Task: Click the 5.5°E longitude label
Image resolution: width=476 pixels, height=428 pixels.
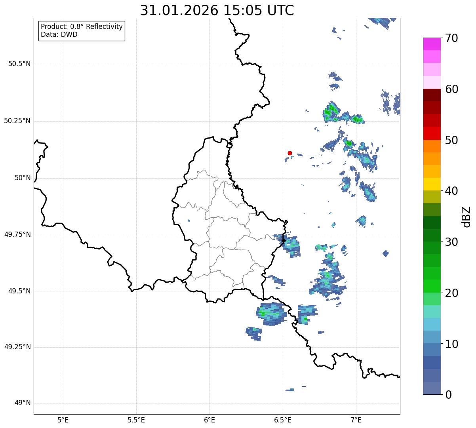Action: click(x=136, y=420)
